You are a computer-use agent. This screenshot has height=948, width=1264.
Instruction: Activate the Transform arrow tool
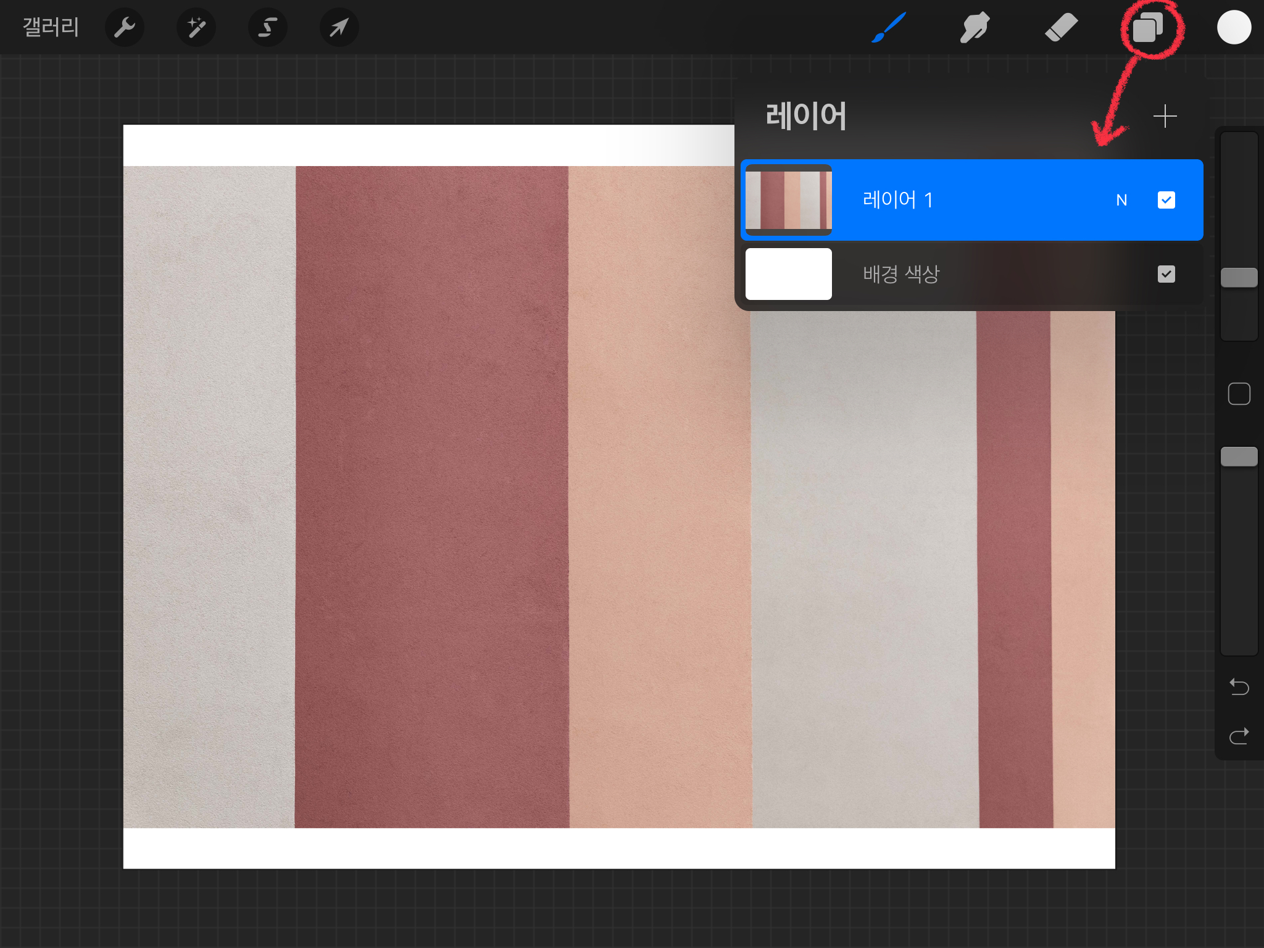[339, 27]
